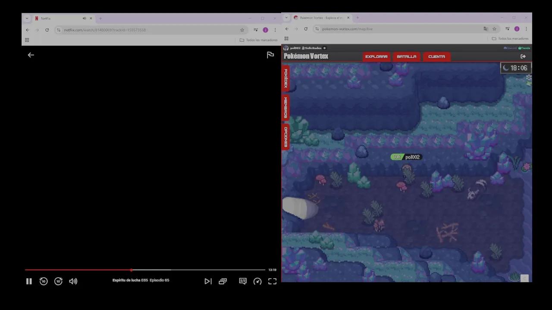
Task: Open the Solicitudes panel for pol002
Action: click(x=311, y=48)
